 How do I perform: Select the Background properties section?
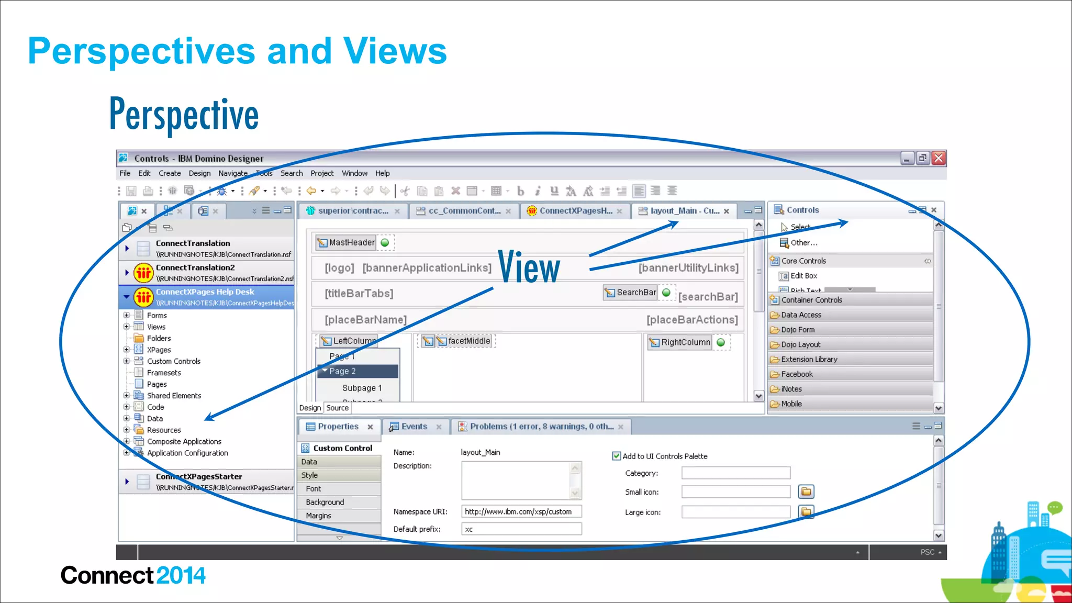click(x=325, y=502)
